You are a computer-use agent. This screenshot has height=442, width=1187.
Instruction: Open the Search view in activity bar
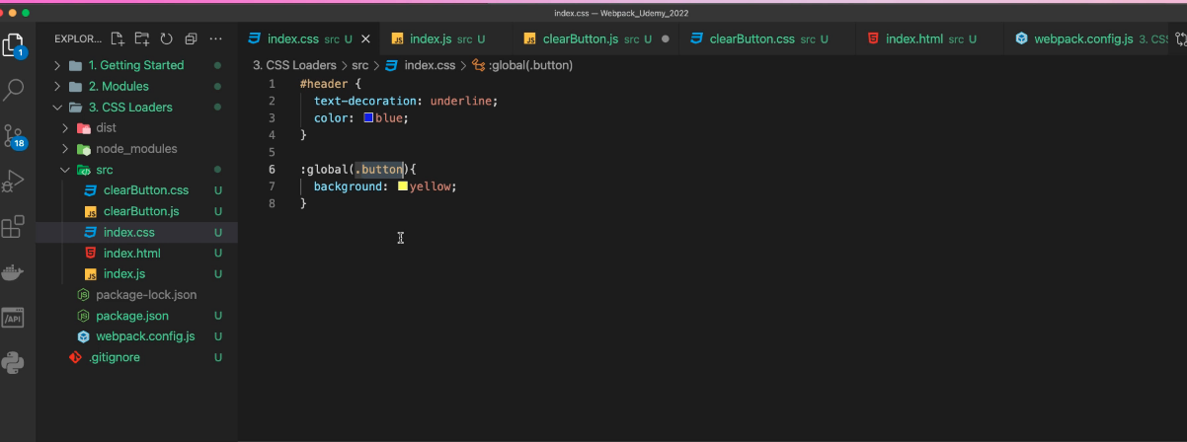click(14, 91)
